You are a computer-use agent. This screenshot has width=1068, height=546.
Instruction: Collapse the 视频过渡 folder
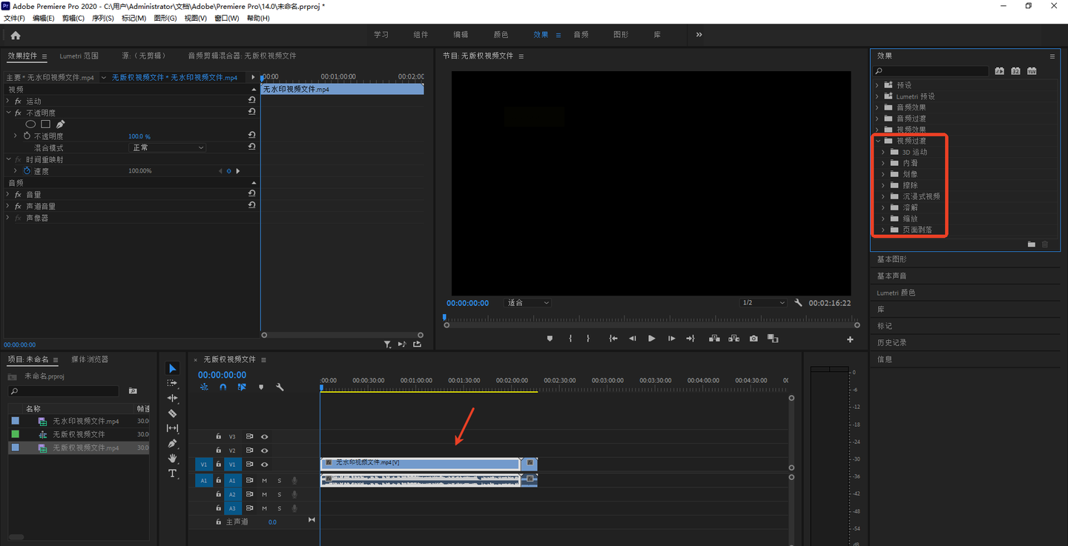point(877,141)
